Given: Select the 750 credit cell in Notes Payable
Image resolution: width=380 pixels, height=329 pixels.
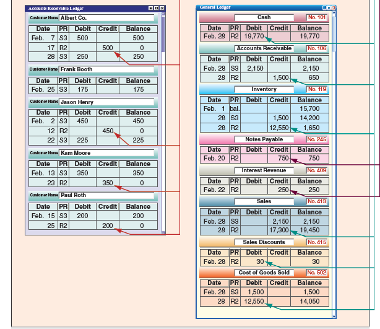Looking at the screenshot, I should (x=279, y=159).
